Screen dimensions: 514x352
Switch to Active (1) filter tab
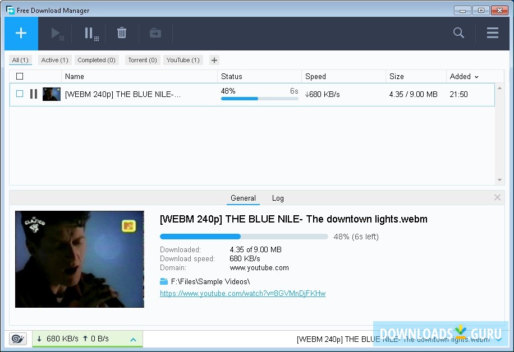pyautogui.click(x=54, y=60)
